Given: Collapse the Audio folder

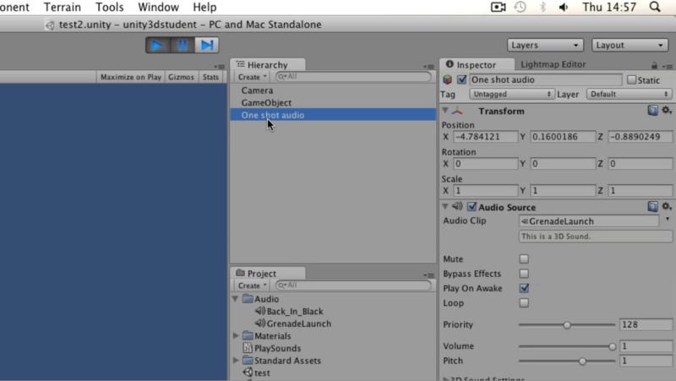Looking at the screenshot, I should [236, 299].
